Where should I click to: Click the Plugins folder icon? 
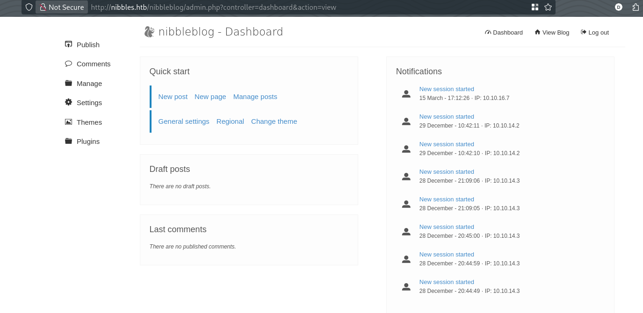pos(68,141)
